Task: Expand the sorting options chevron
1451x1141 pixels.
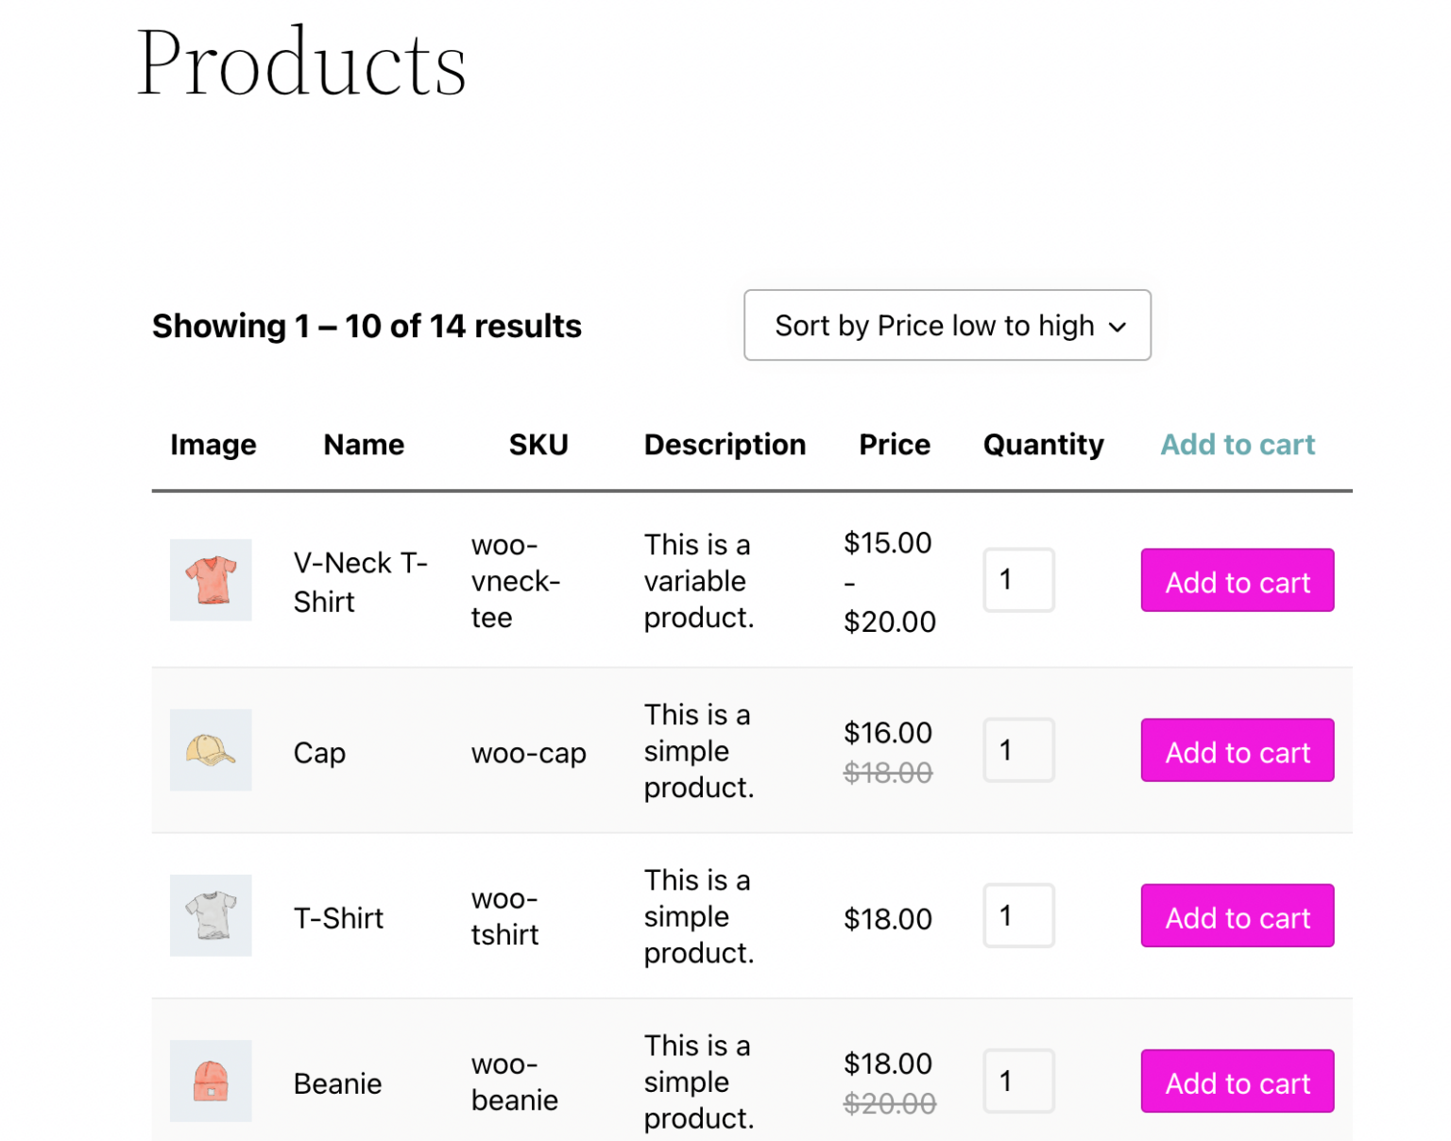Action: point(1118,326)
